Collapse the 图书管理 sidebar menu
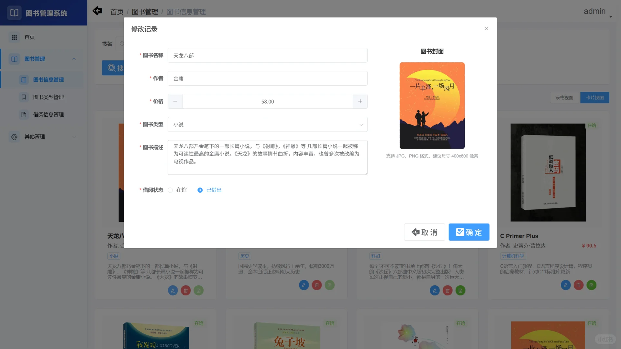The image size is (621, 349). coord(74,59)
